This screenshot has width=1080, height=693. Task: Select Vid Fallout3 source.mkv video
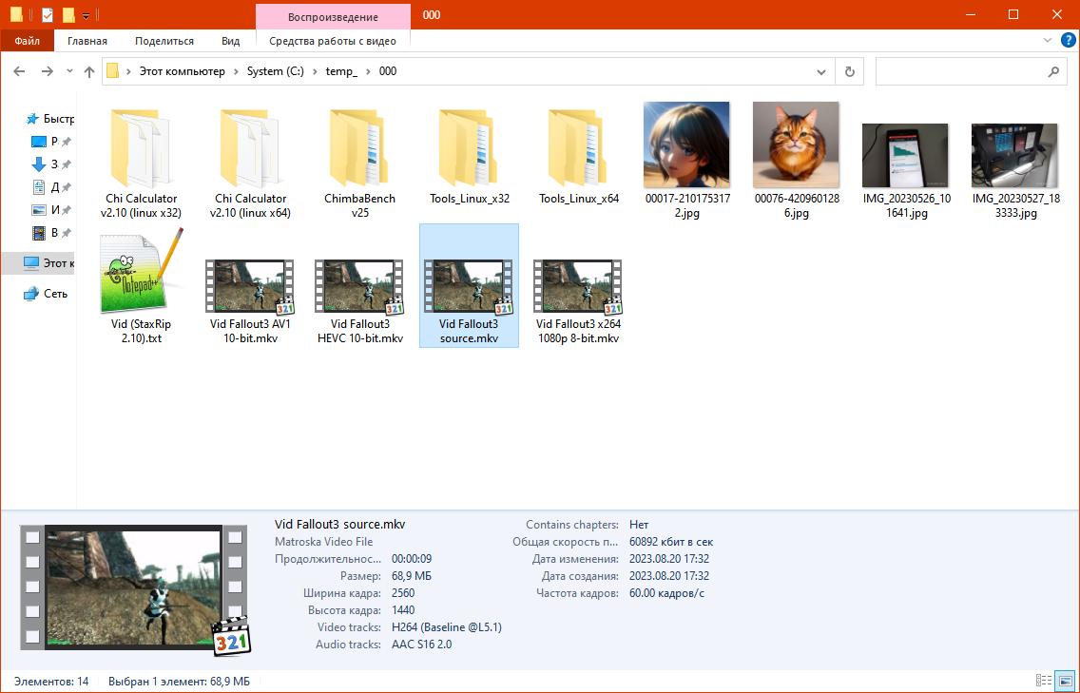coord(469,286)
